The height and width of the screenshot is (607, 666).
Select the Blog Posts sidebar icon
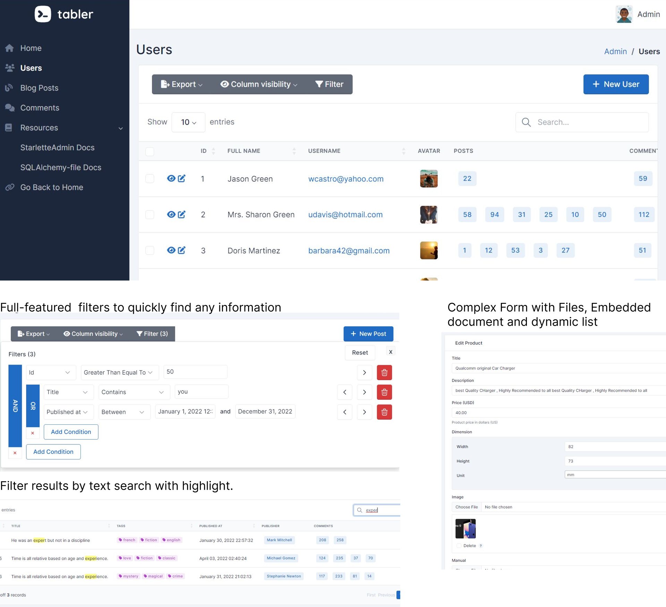9,88
